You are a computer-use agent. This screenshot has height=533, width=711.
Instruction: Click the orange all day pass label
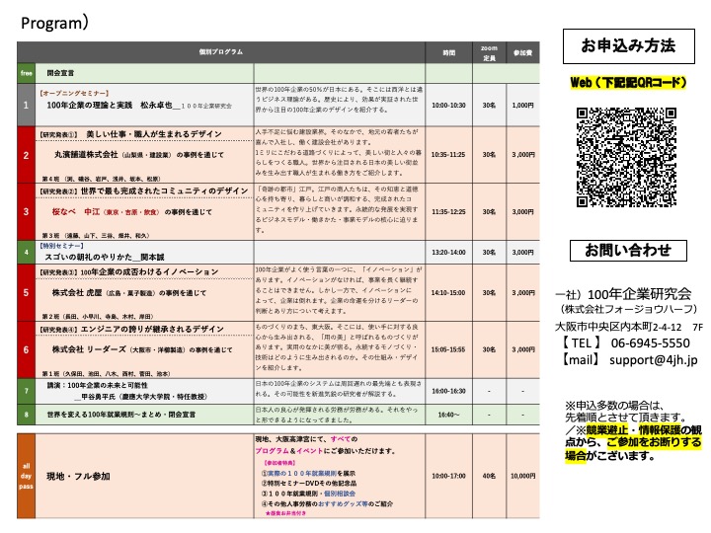click(27, 476)
